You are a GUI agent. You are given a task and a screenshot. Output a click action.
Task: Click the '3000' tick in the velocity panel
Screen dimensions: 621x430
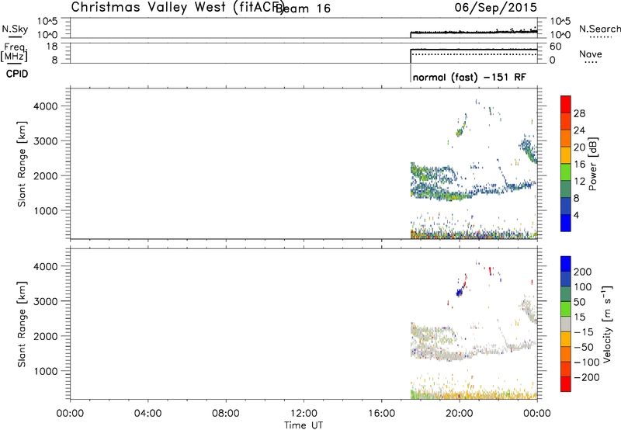pos(46,301)
